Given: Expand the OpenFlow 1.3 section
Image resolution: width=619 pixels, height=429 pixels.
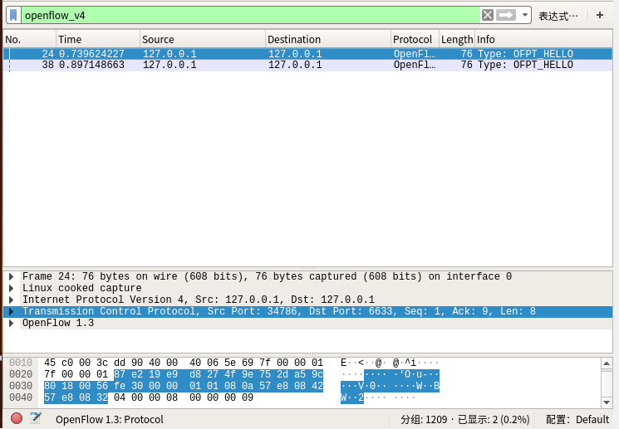Looking at the screenshot, I should click(12, 323).
